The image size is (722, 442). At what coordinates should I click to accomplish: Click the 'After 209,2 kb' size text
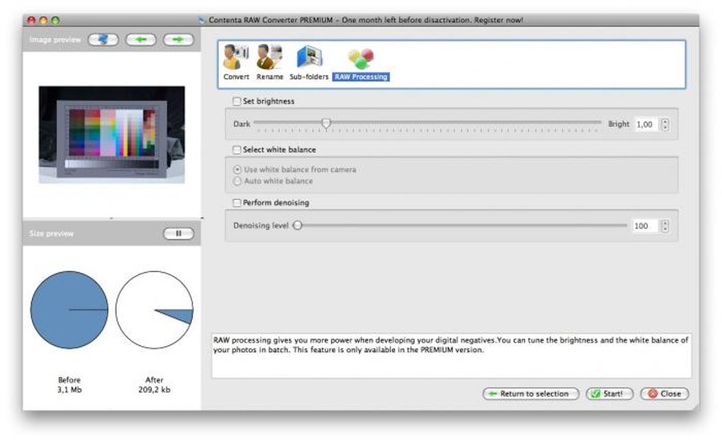pyautogui.click(x=154, y=385)
